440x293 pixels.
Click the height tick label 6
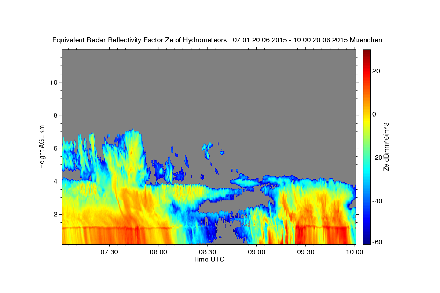tap(55, 148)
